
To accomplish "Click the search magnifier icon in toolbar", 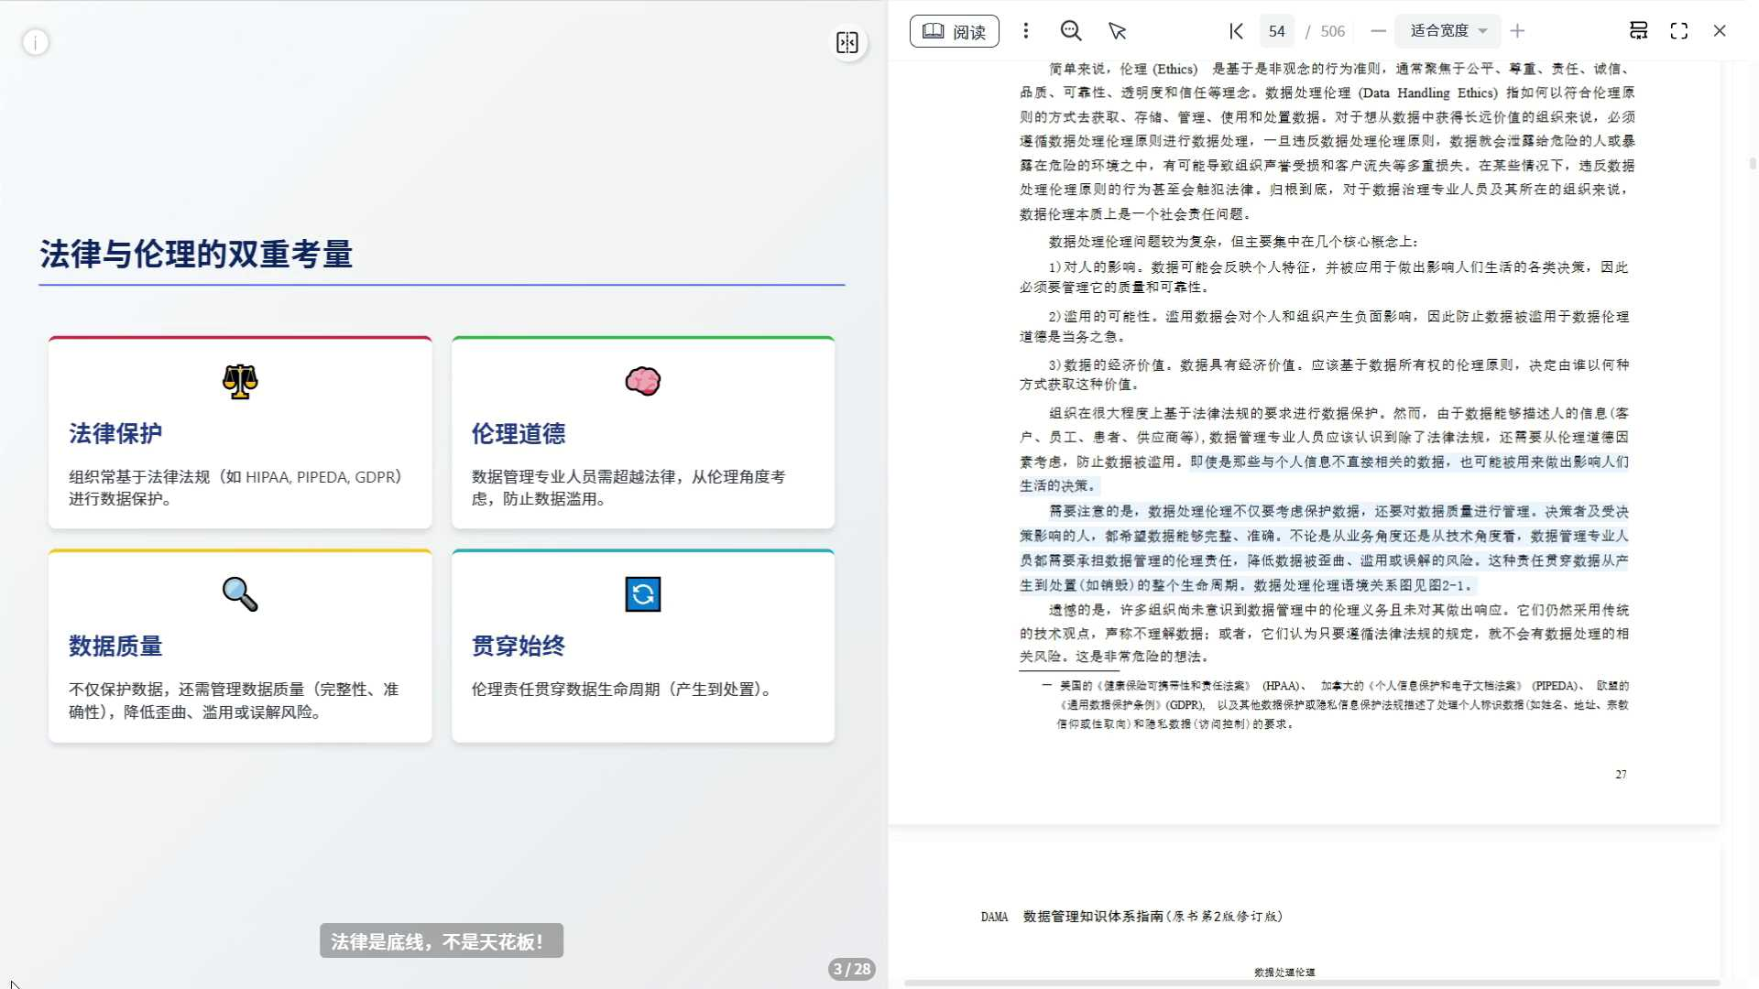I will [1070, 31].
